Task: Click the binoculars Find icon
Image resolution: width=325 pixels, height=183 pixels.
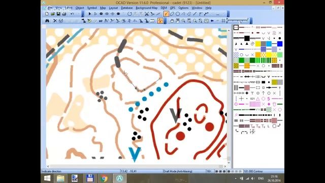Action: (47, 21)
